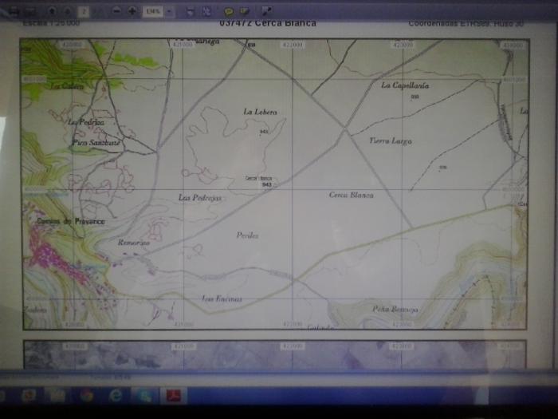
Task: Click the fit width tool icon
Action: pos(191,11)
